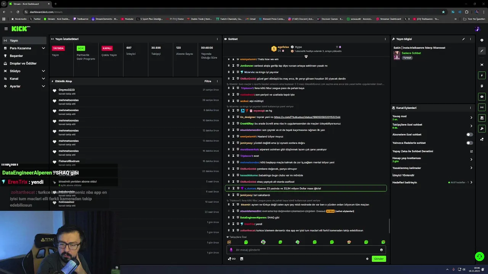Open Yasaklanmış kelimeler chevron
The height and width of the screenshot is (274, 488).
(471, 168)
